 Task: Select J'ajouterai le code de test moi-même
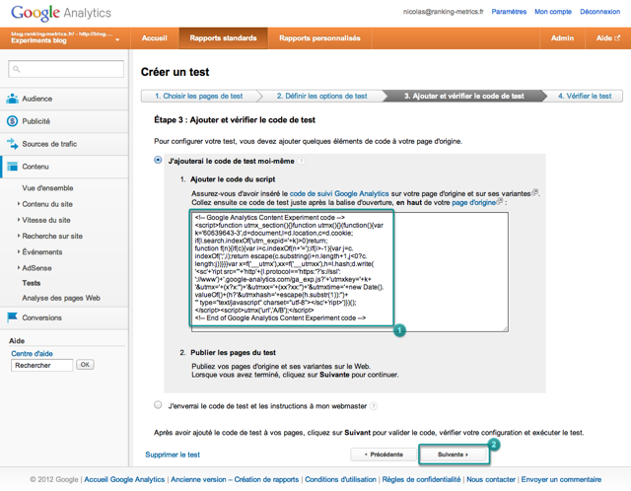[x=158, y=160]
